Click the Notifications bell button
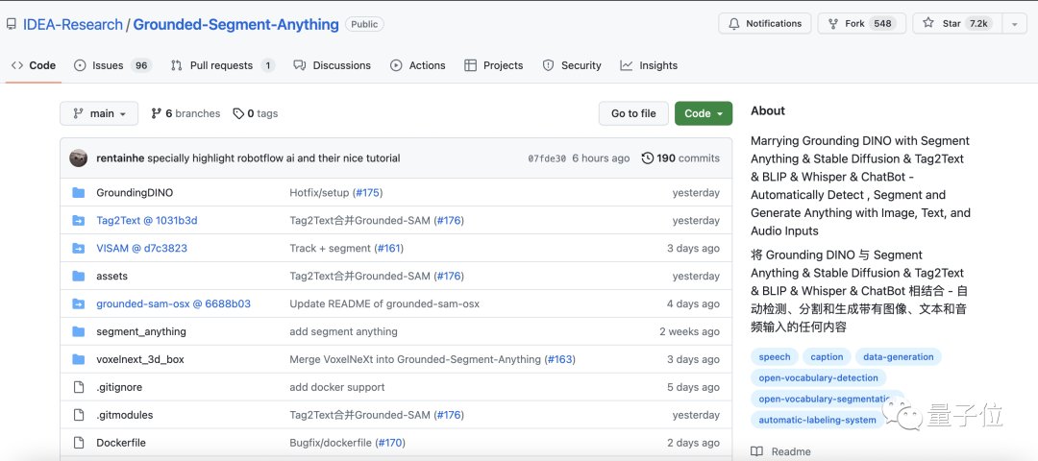1038x461 pixels. (x=765, y=23)
